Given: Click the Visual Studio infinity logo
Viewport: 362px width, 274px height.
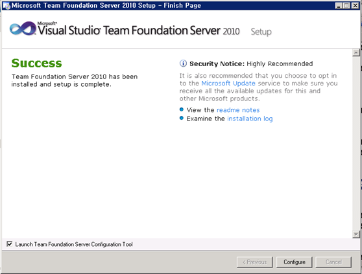Looking at the screenshot, I should [23, 29].
